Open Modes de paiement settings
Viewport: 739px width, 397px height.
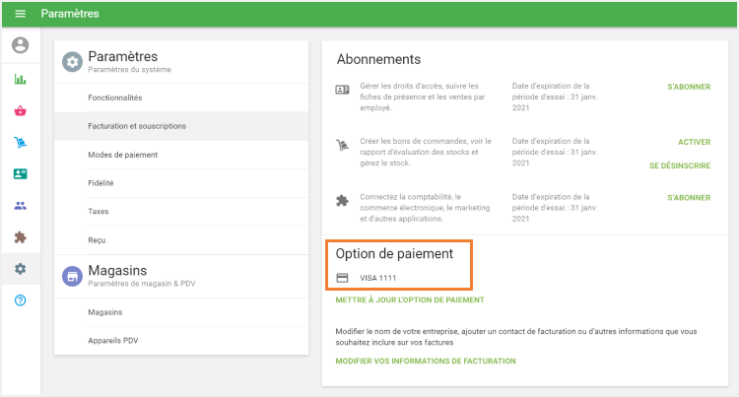[x=181, y=155]
